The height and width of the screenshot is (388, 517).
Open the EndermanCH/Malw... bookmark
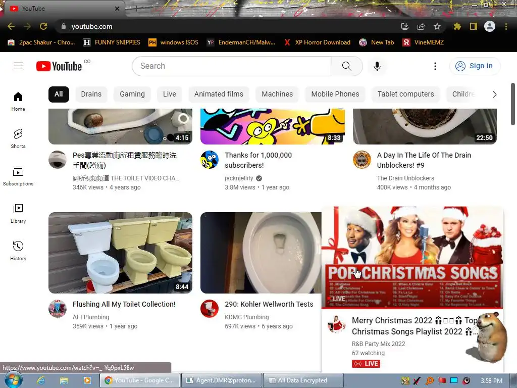(x=241, y=42)
